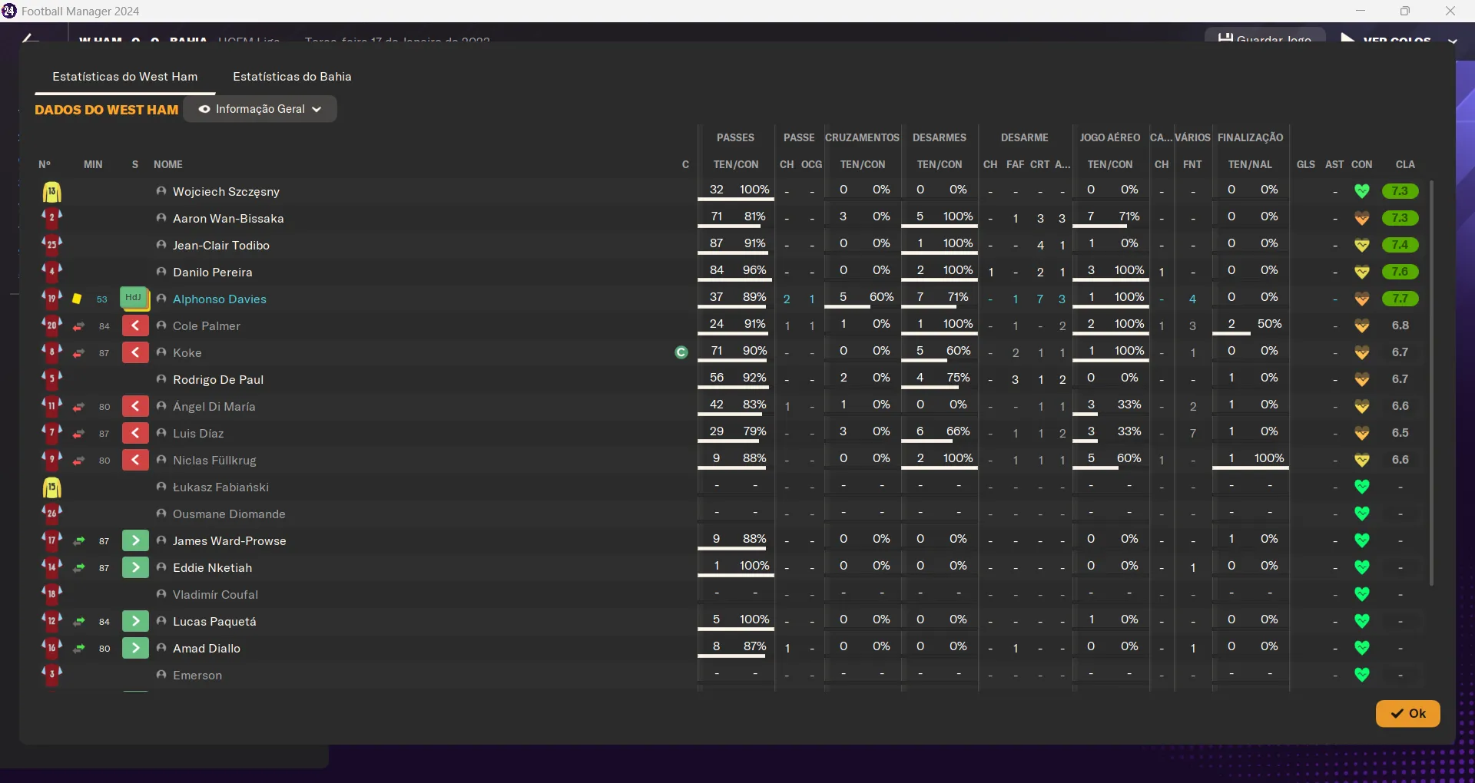Click Danilo Pereira's number 4 shirt icon
This screenshot has height=783, width=1475.
[51, 272]
